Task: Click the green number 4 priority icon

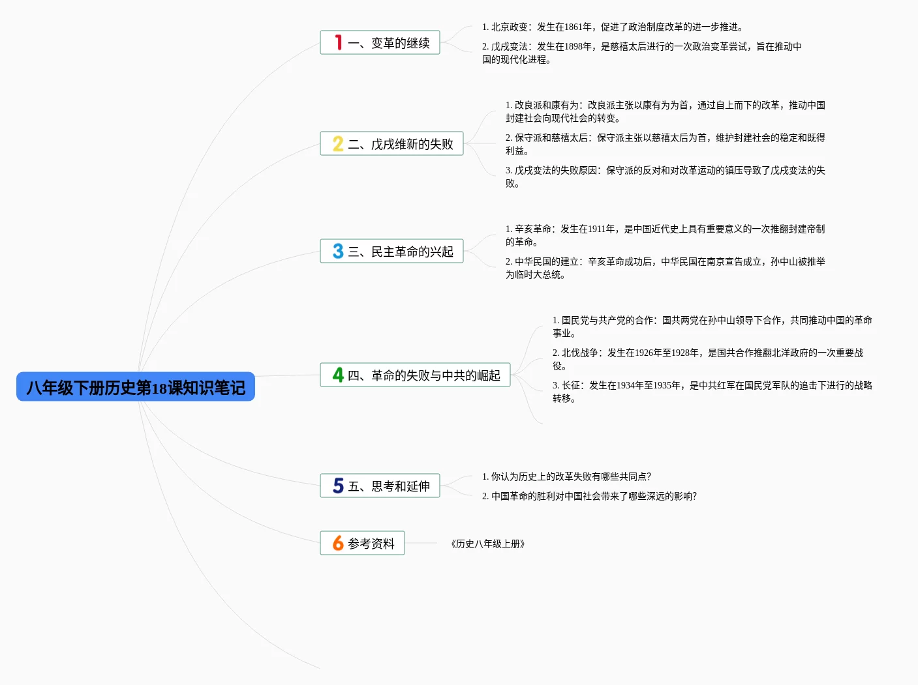Action: (338, 375)
